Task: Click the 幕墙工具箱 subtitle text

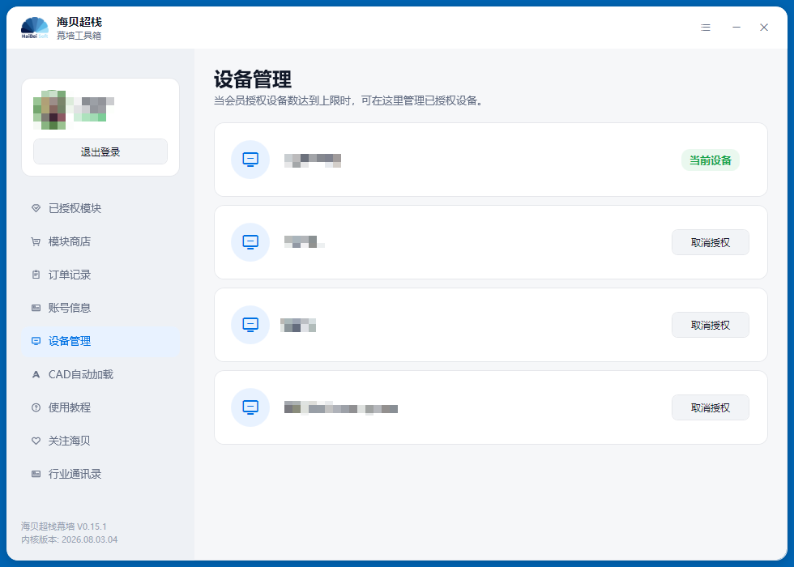Action: pyautogui.click(x=79, y=36)
